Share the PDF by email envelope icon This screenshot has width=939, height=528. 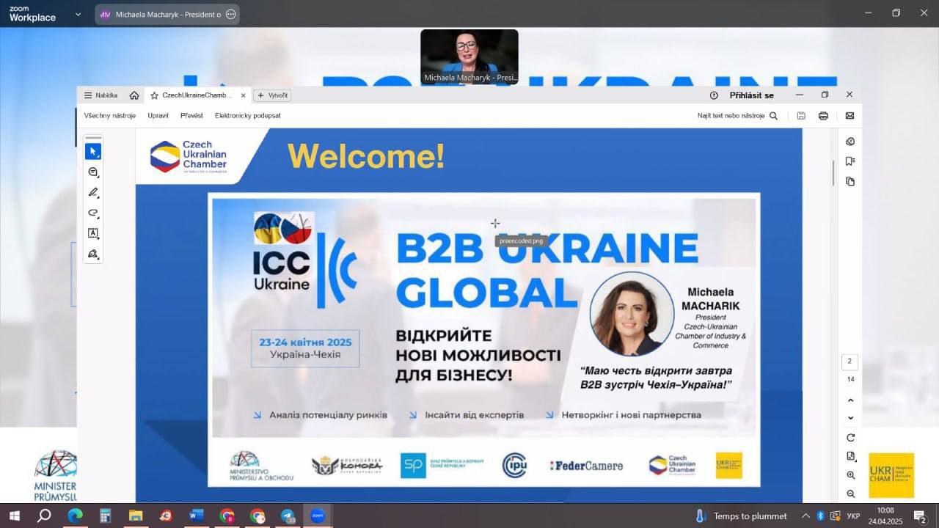850,116
